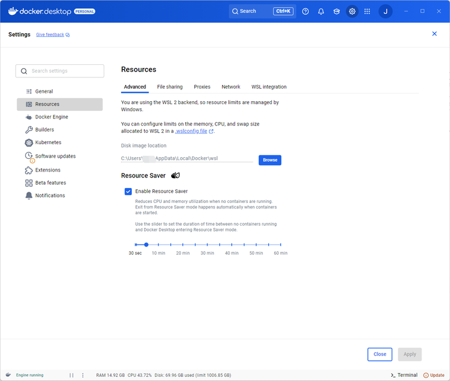Click the Update alert icon in status bar

(x=426, y=375)
